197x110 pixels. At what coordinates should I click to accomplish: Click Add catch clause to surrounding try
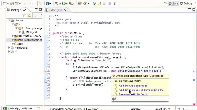click(x=141, y=90)
